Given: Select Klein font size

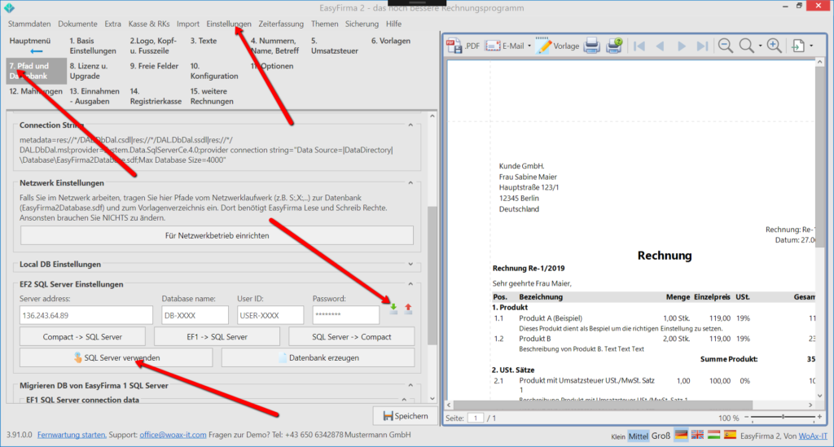Looking at the screenshot, I should tap(617, 437).
